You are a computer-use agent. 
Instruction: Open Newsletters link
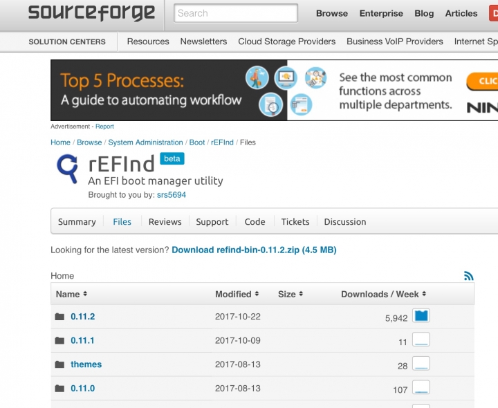pos(203,41)
